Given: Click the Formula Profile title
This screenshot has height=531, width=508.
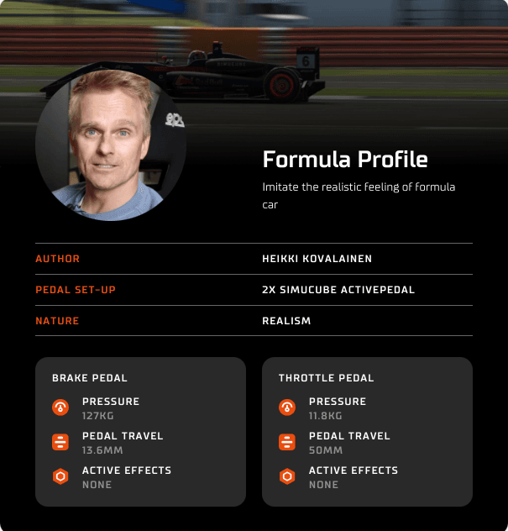Looking at the screenshot, I should (345, 160).
